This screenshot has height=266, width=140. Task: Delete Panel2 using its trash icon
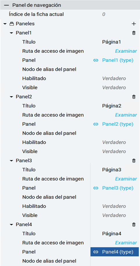[134, 97]
